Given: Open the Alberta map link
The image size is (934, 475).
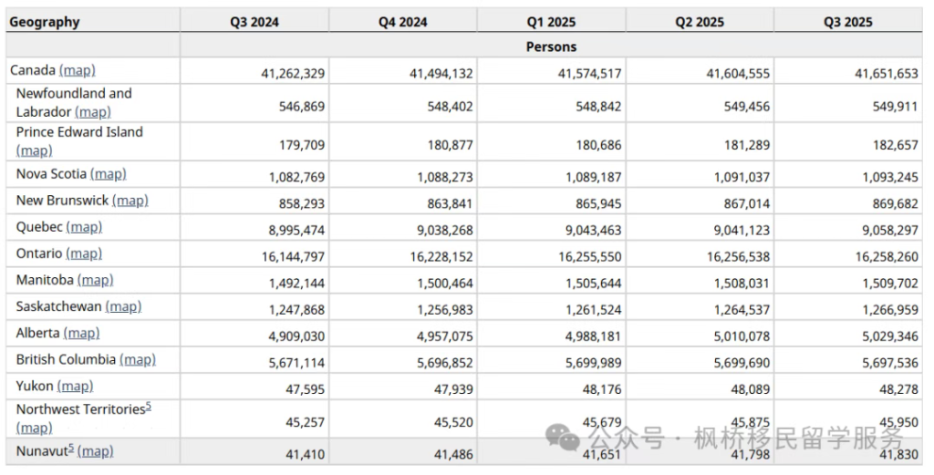Looking at the screenshot, I should click(x=81, y=333).
